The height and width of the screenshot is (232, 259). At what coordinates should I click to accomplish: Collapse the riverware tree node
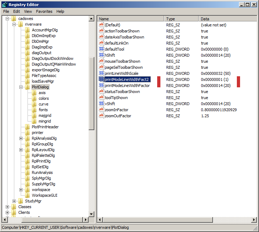tap(14, 24)
